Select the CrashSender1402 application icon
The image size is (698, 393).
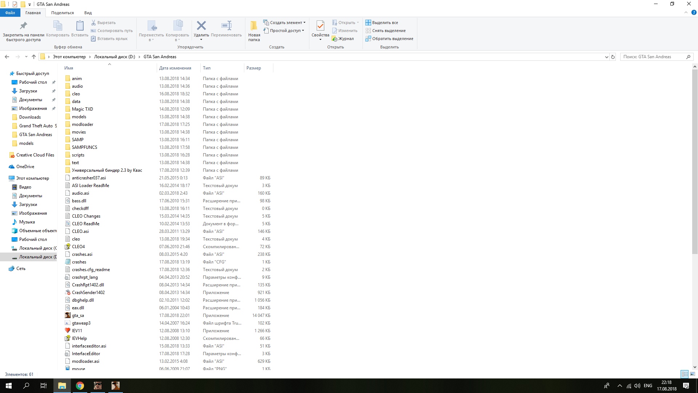coord(68,293)
